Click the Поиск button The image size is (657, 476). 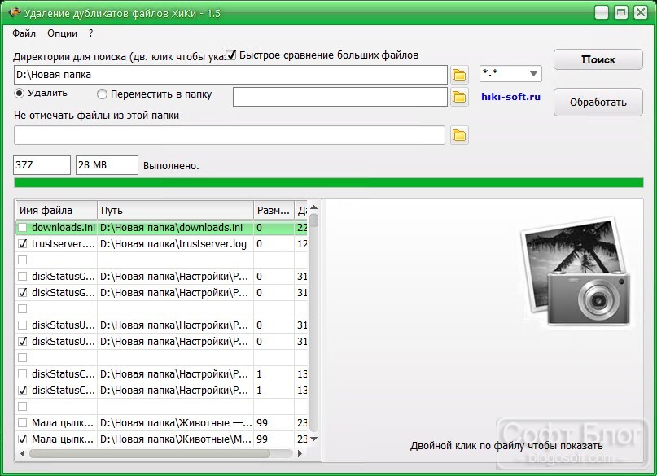tap(598, 59)
